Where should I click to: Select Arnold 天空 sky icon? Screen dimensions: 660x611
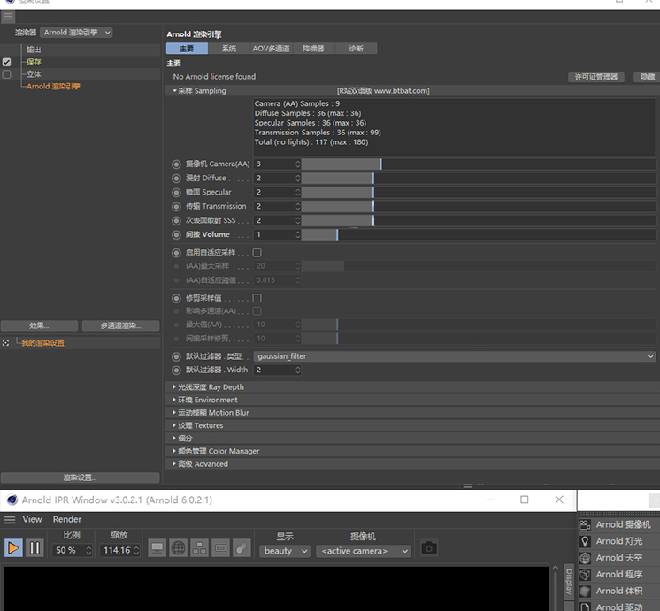(586, 558)
